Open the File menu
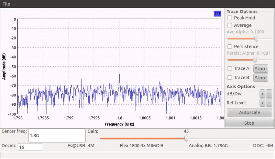 click(x=6, y=4)
